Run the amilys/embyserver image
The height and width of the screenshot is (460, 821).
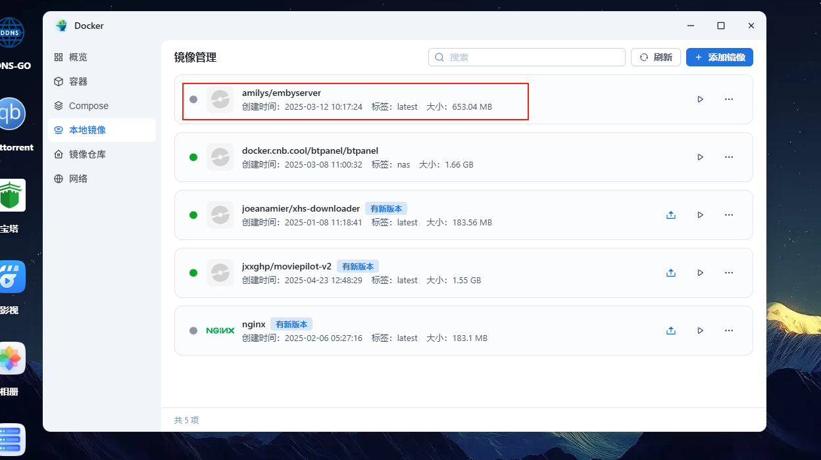pos(700,99)
